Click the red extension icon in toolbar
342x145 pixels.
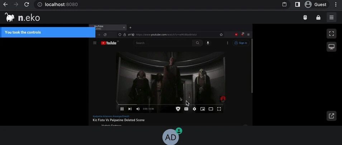236,35
